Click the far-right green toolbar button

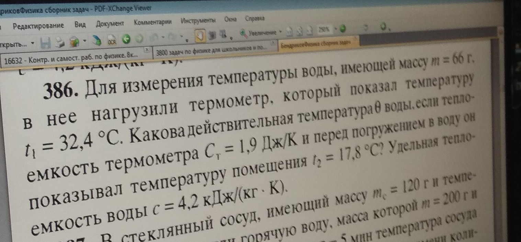pos(383,26)
